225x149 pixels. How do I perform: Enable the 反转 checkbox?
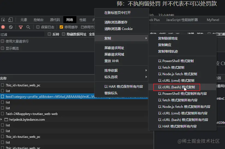(49, 34)
